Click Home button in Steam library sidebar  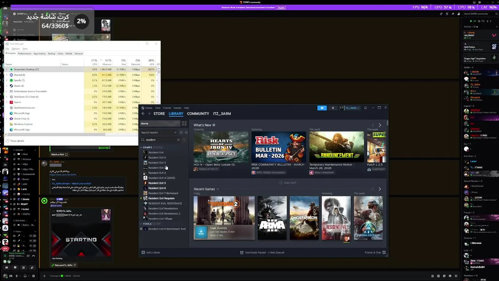[x=160, y=123]
